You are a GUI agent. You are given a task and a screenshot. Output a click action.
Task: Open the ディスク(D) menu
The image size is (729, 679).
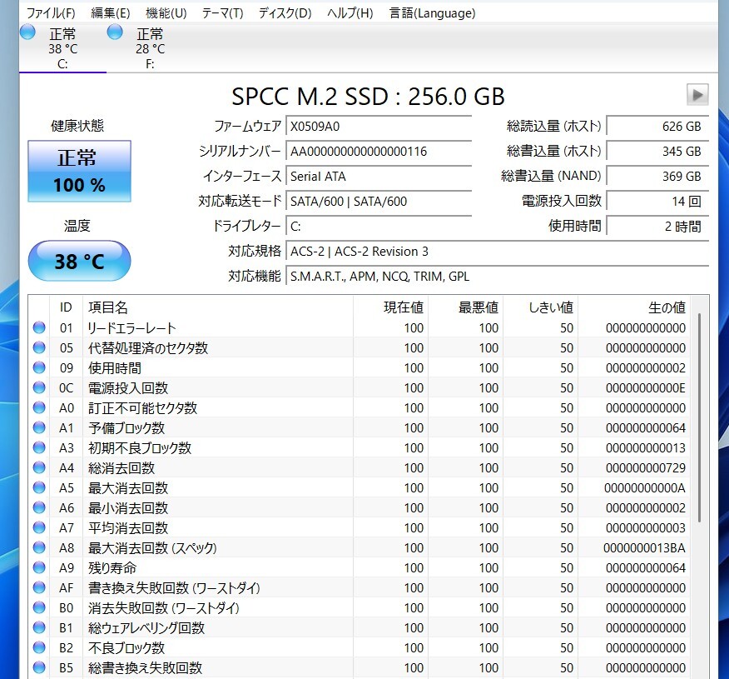click(285, 13)
